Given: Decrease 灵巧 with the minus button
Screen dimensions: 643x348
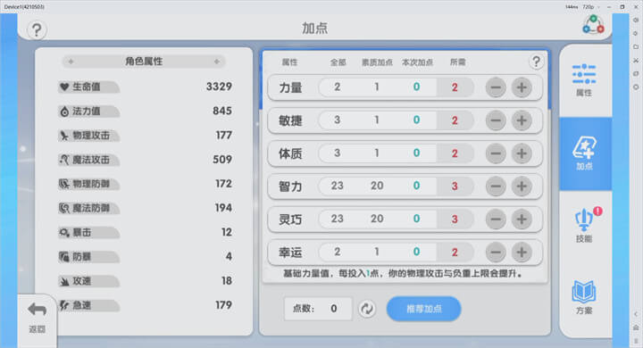Looking at the screenshot, I should click(x=496, y=220).
